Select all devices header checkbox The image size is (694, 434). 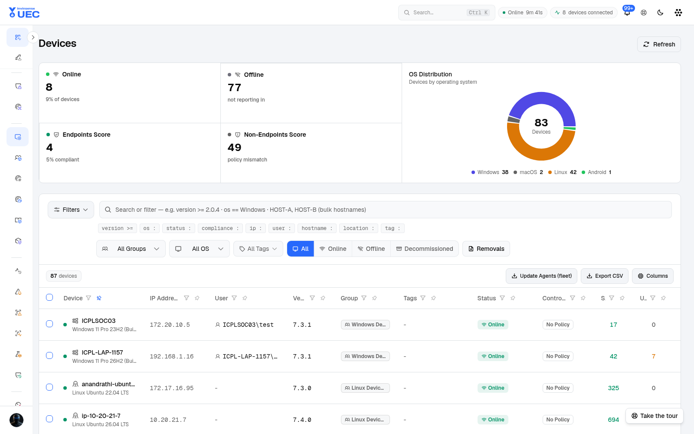coord(49,297)
